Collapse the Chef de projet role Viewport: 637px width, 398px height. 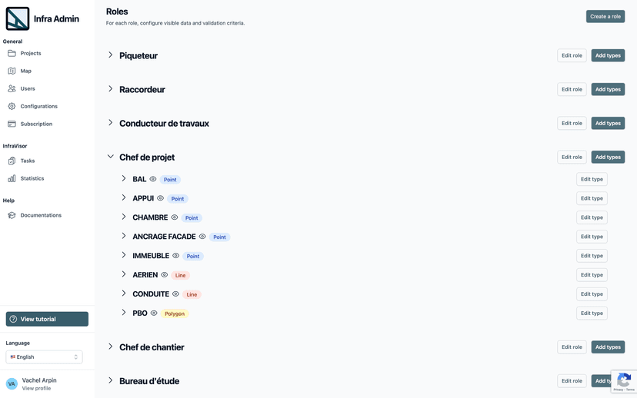click(110, 157)
